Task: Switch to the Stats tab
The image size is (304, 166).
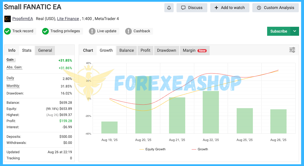Action: [x=27, y=50]
